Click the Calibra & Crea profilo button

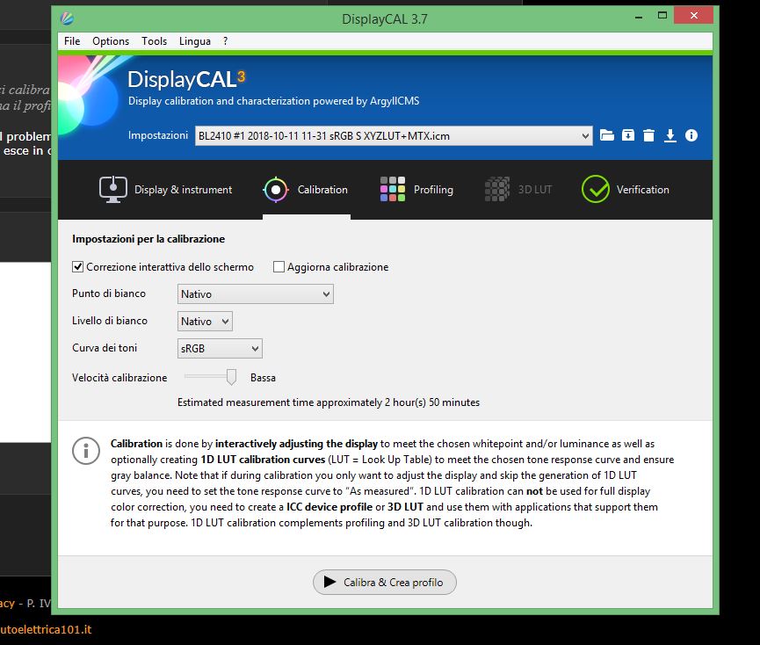point(385,582)
